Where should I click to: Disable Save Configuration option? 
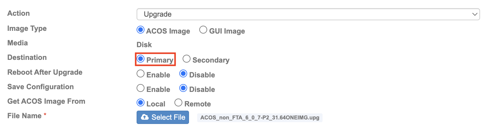click(x=183, y=88)
